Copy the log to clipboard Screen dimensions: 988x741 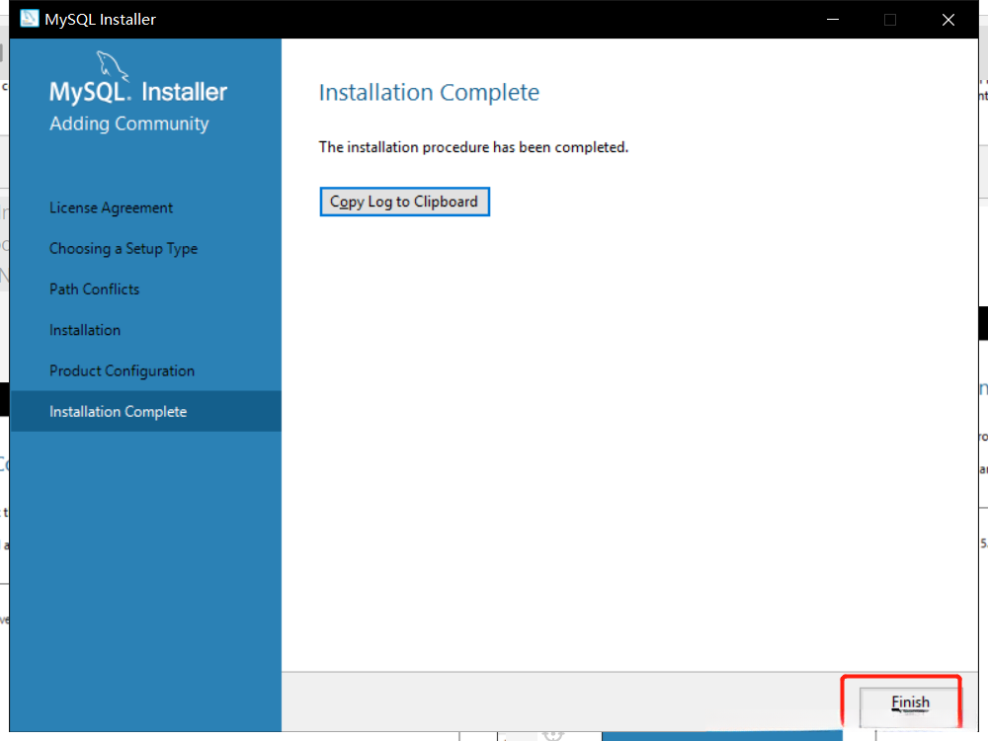(x=404, y=202)
